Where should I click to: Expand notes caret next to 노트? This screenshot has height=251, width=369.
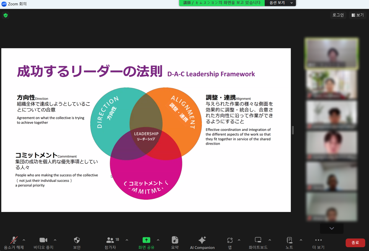click(x=301, y=240)
